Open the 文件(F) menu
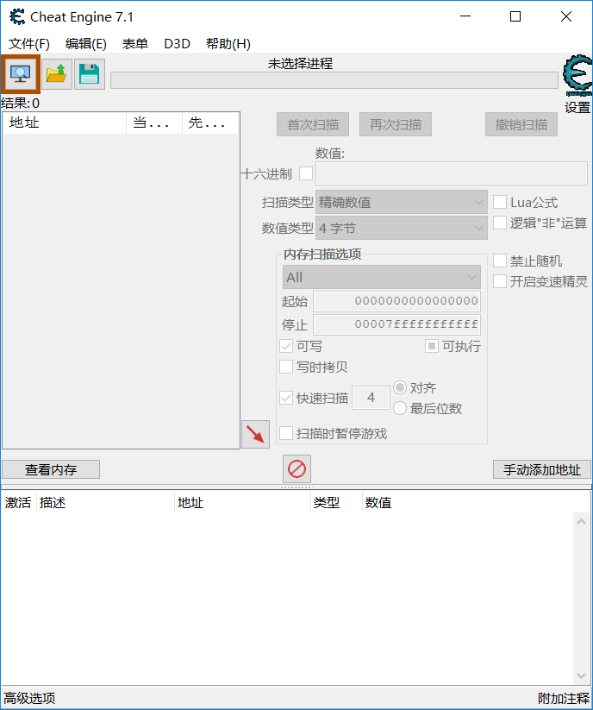This screenshot has width=593, height=710. click(29, 44)
